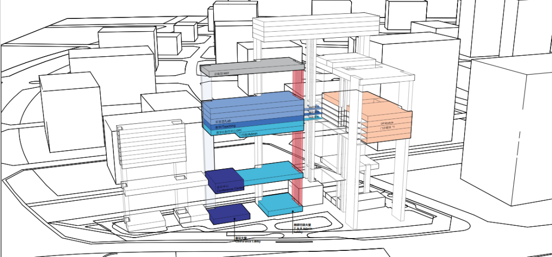The height and width of the screenshot is (257, 552).
Task: Click the cyan slab beside Conference Center
Action: (268, 174)
